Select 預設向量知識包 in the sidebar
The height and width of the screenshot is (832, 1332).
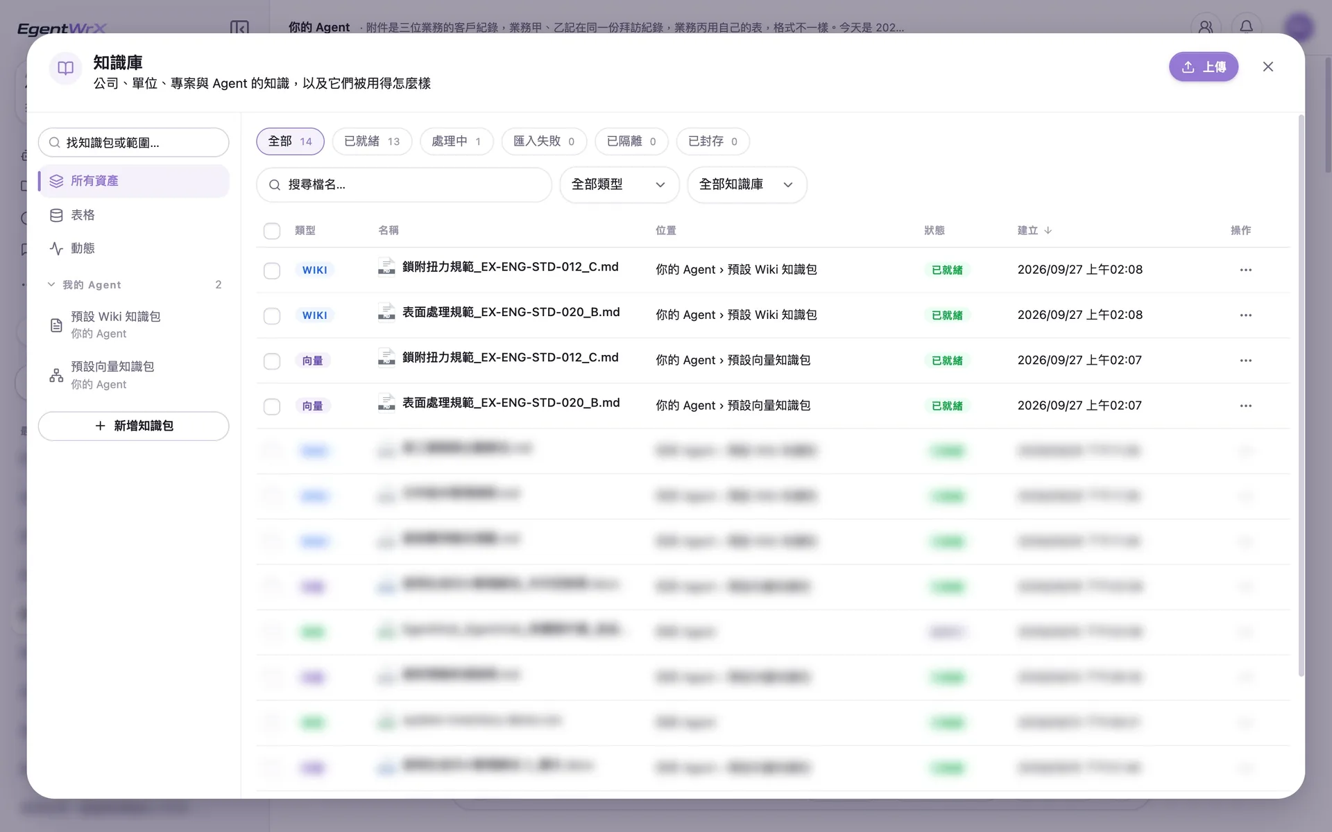tap(134, 375)
